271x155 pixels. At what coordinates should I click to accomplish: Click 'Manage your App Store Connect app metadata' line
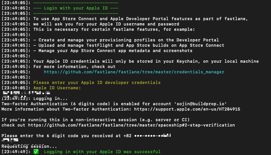[x=113, y=51]
